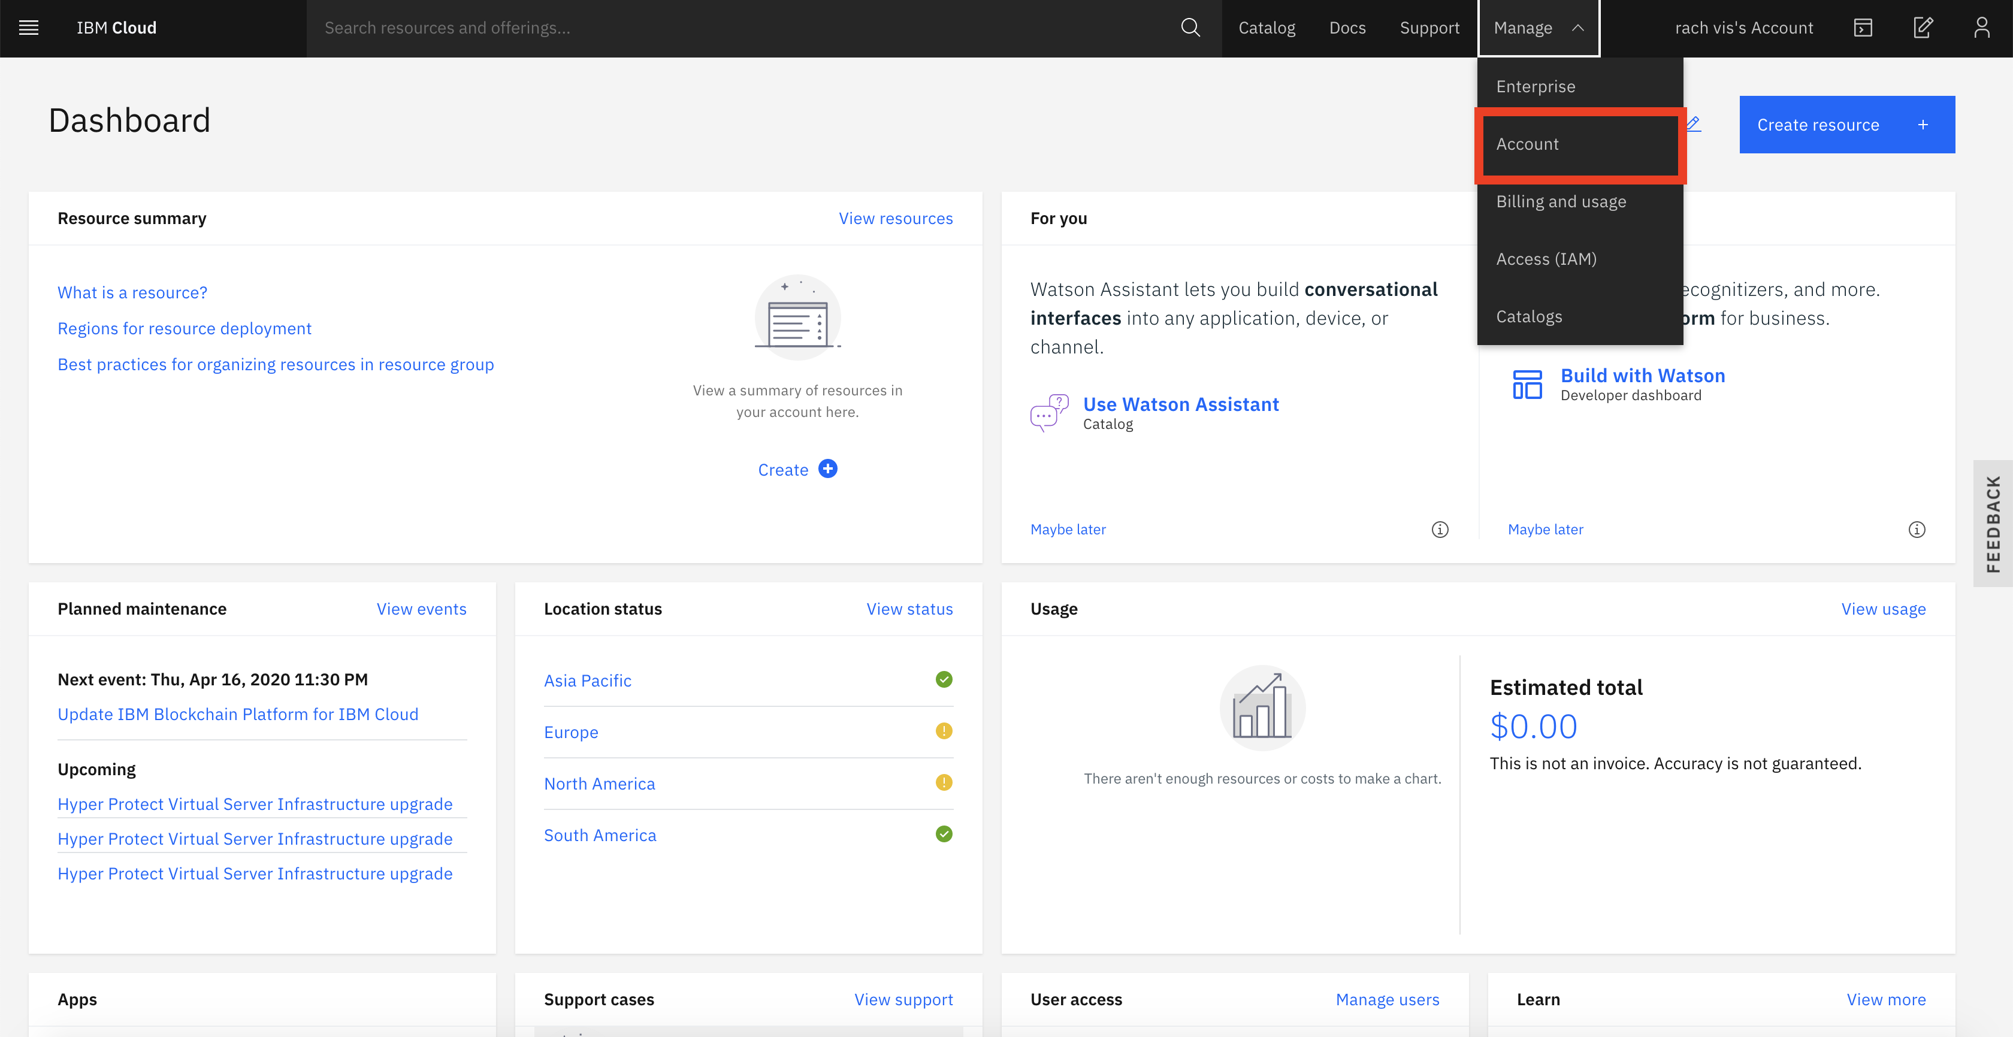
Task: Open the Catalog navigation item
Action: 1266,28
